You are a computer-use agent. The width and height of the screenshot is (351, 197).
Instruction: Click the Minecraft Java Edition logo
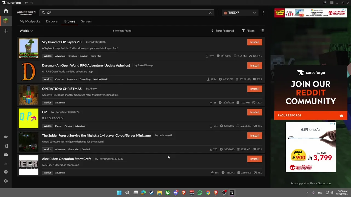click(26, 13)
